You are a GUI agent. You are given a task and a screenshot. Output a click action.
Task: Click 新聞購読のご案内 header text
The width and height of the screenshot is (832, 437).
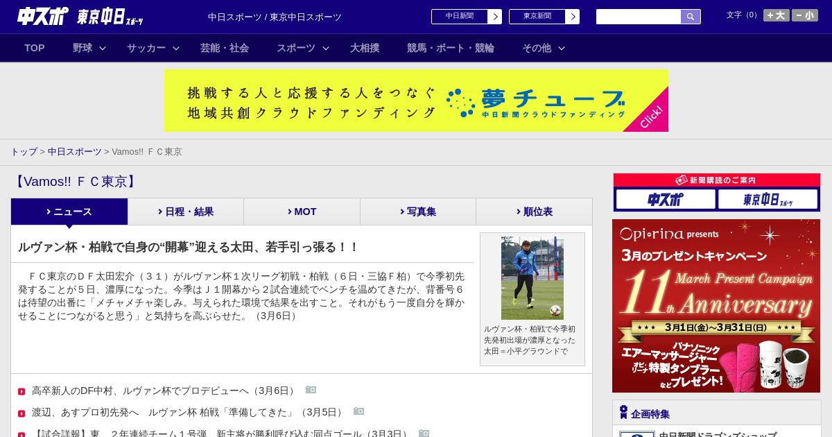722,180
